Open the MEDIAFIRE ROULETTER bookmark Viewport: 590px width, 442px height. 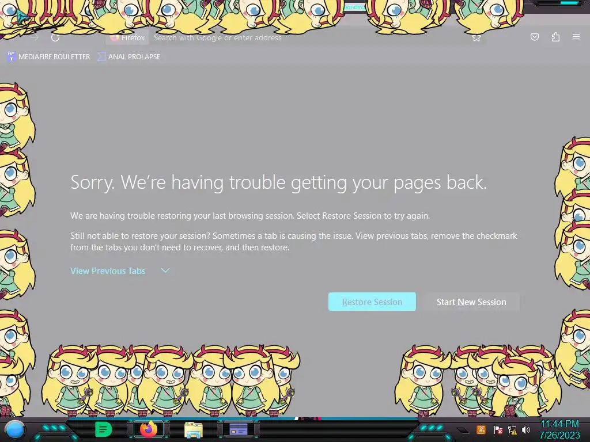48,57
